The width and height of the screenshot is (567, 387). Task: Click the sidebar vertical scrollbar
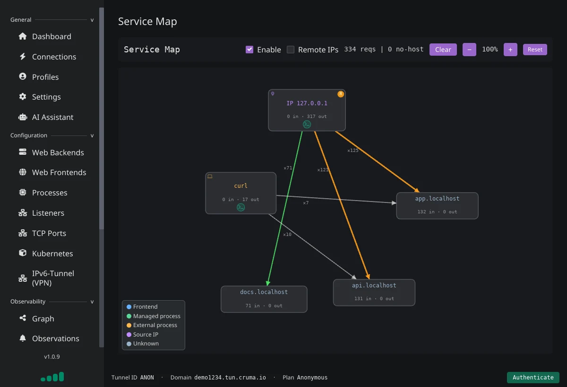(x=102, y=118)
